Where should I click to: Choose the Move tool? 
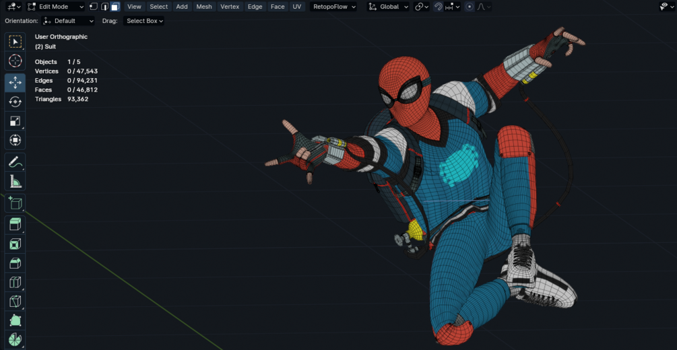[x=15, y=82]
